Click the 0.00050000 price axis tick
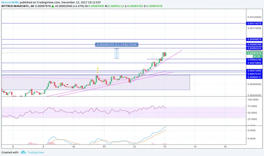The width and height of the screenshot is (264, 156). [x=254, y=95]
